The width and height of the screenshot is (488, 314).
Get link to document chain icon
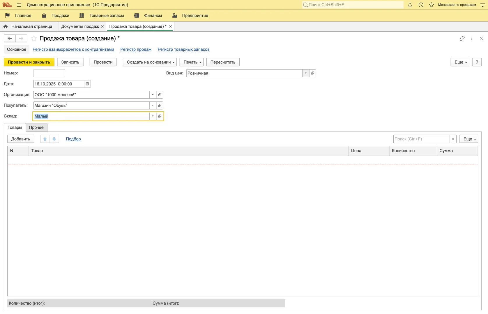coord(462,38)
